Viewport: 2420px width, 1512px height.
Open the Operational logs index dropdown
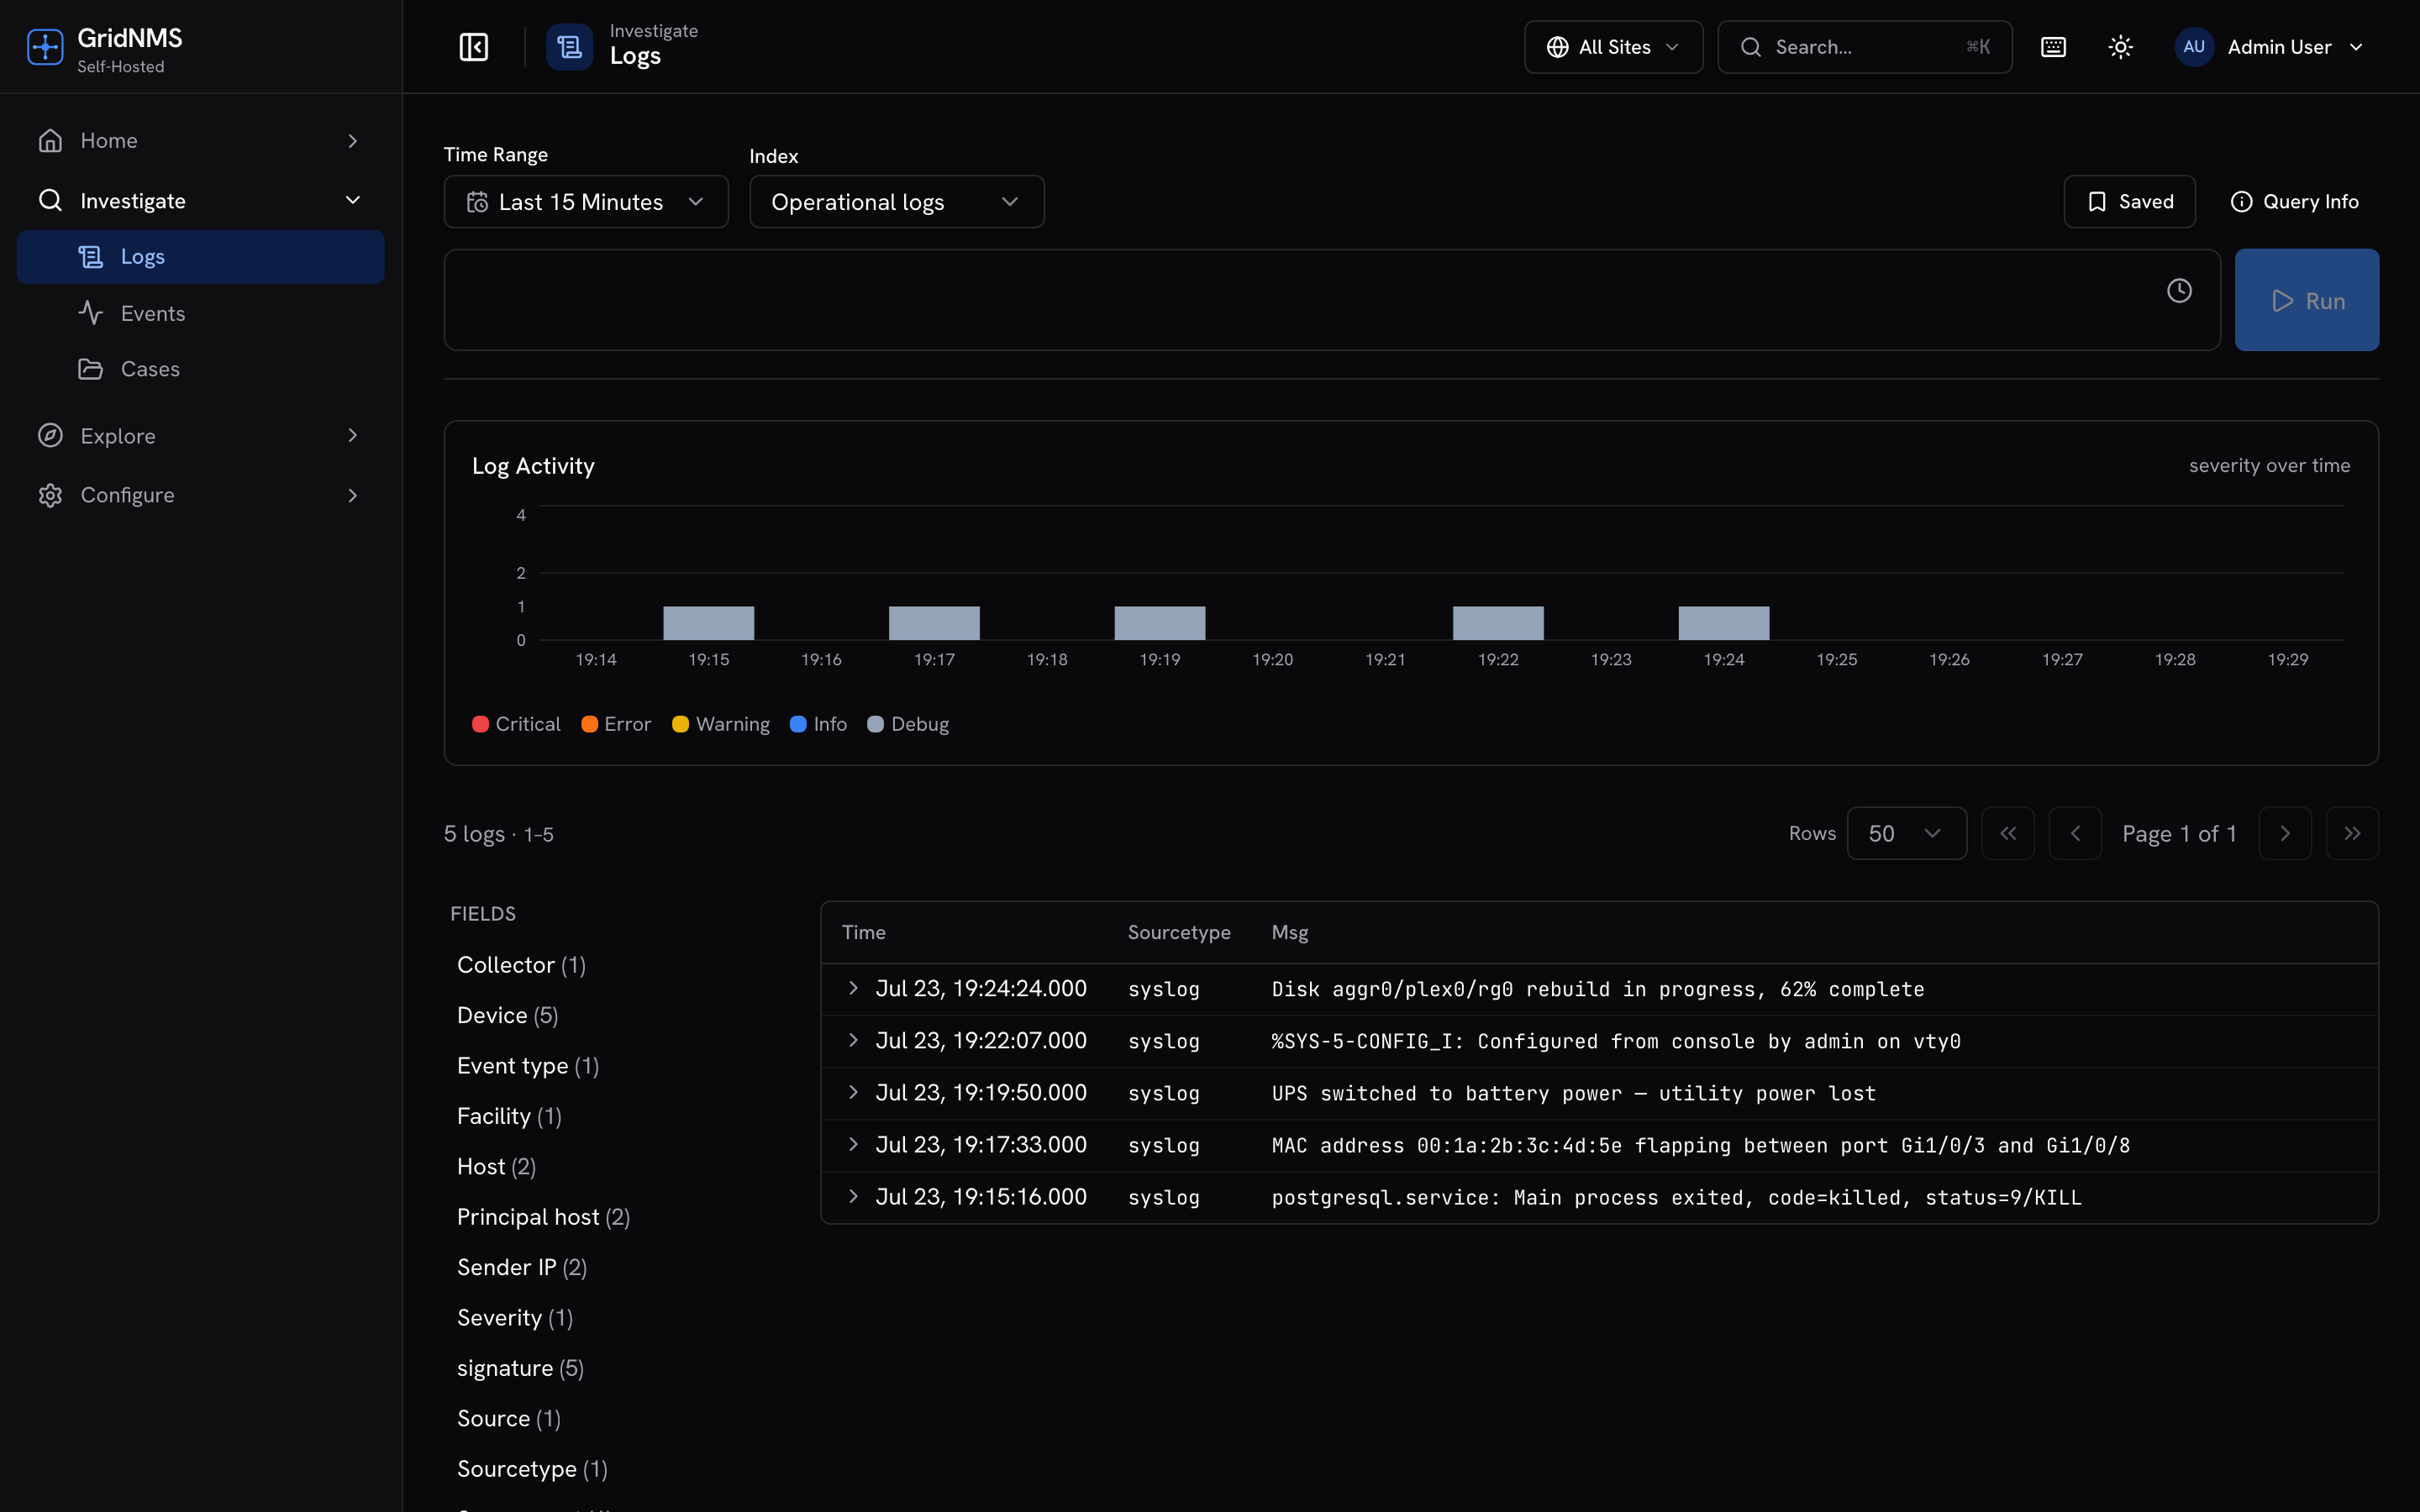[897, 202]
